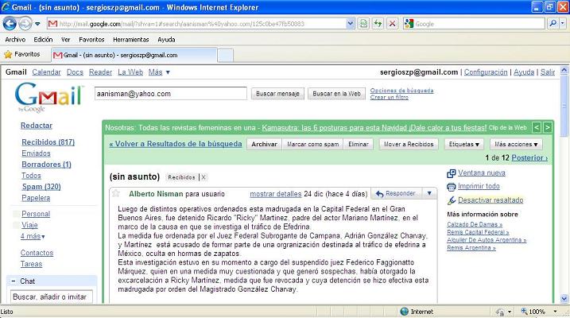Click the Archivar button
The width and height of the screenshot is (570, 318).
[264, 144]
